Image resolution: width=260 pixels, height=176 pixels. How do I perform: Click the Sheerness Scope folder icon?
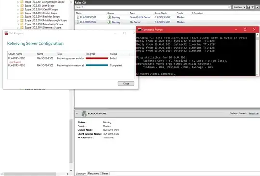(22, 27)
